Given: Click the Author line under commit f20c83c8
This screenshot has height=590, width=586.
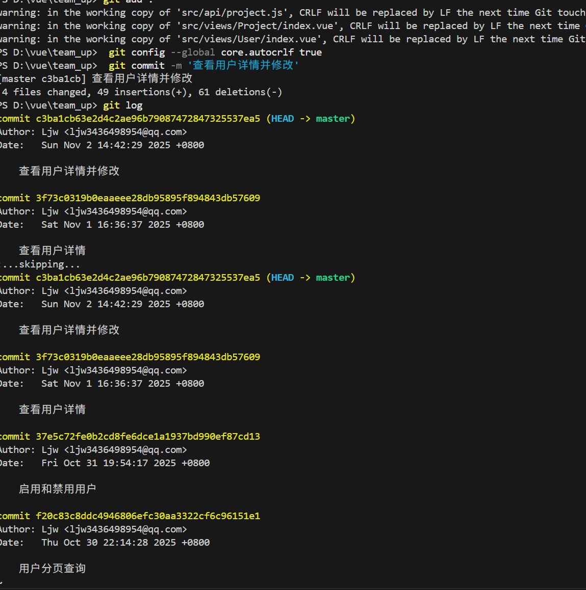Looking at the screenshot, I should pyautogui.click(x=93, y=529).
